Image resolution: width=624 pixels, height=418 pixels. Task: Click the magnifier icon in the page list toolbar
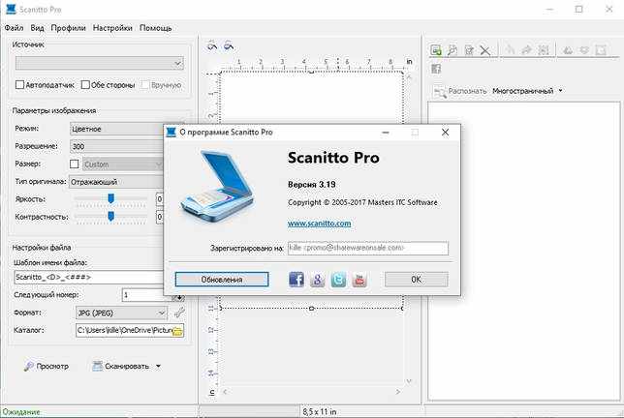click(452, 50)
